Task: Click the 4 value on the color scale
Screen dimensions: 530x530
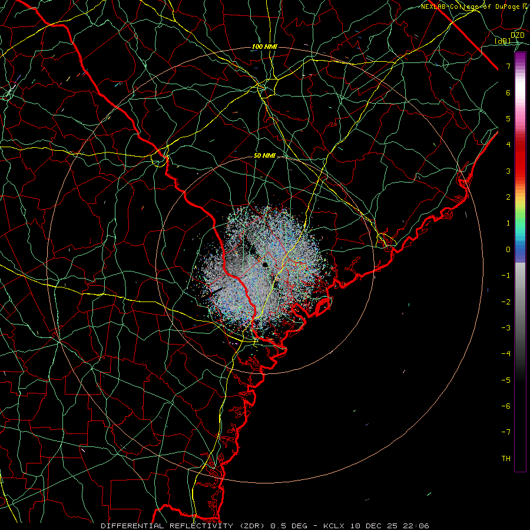Action: 508,145
